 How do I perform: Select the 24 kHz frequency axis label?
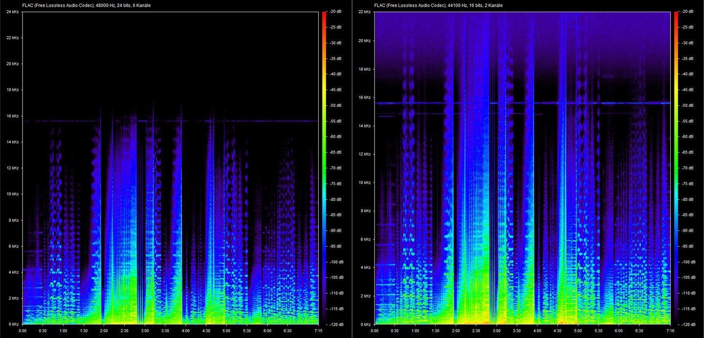(13, 12)
